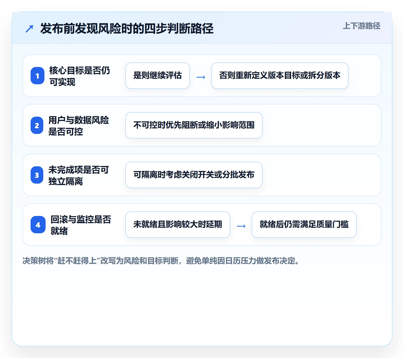The image size is (404, 358).
Task: Click the "就绪后仍需满足质量门槛" box
Action: 304,225
